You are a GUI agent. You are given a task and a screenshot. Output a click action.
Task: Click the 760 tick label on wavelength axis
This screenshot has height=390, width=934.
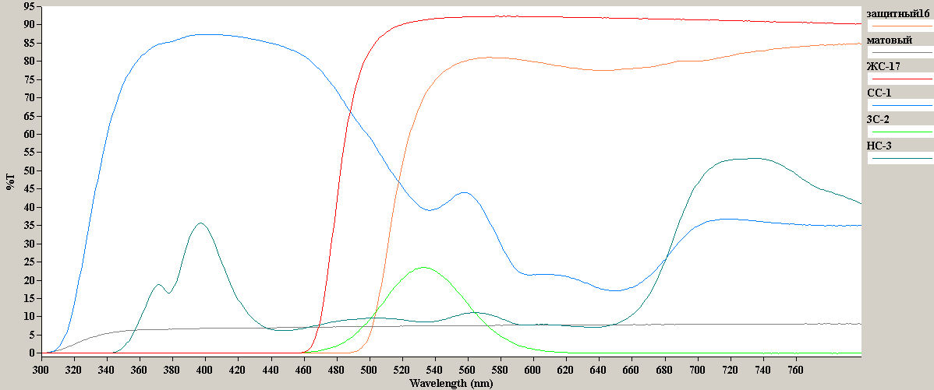coord(795,369)
